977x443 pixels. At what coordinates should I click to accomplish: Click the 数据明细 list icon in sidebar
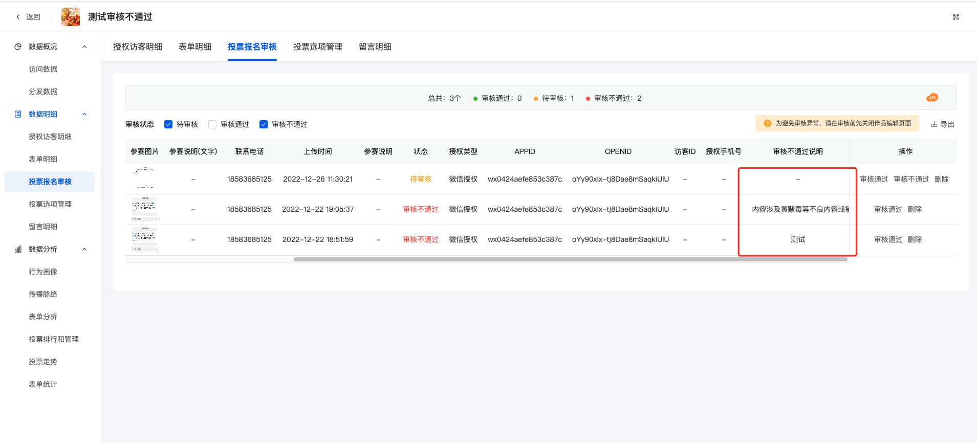click(18, 114)
